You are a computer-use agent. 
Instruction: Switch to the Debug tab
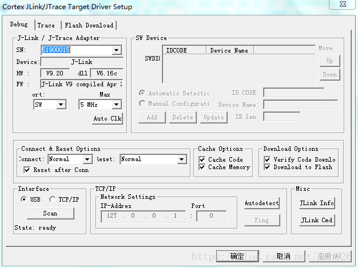click(x=19, y=25)
